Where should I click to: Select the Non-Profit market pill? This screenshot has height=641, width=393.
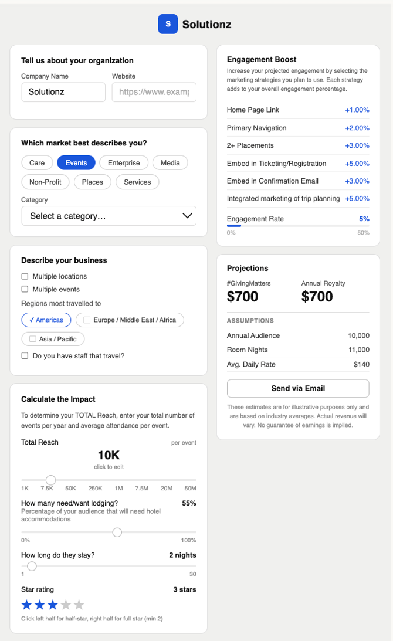tap(45, 182)
